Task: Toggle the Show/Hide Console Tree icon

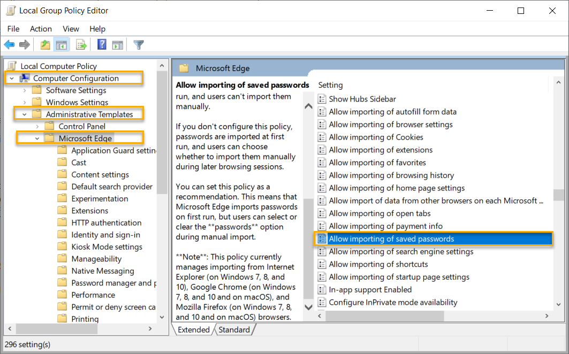Action: pyautogui.click(x=62, y=44)
